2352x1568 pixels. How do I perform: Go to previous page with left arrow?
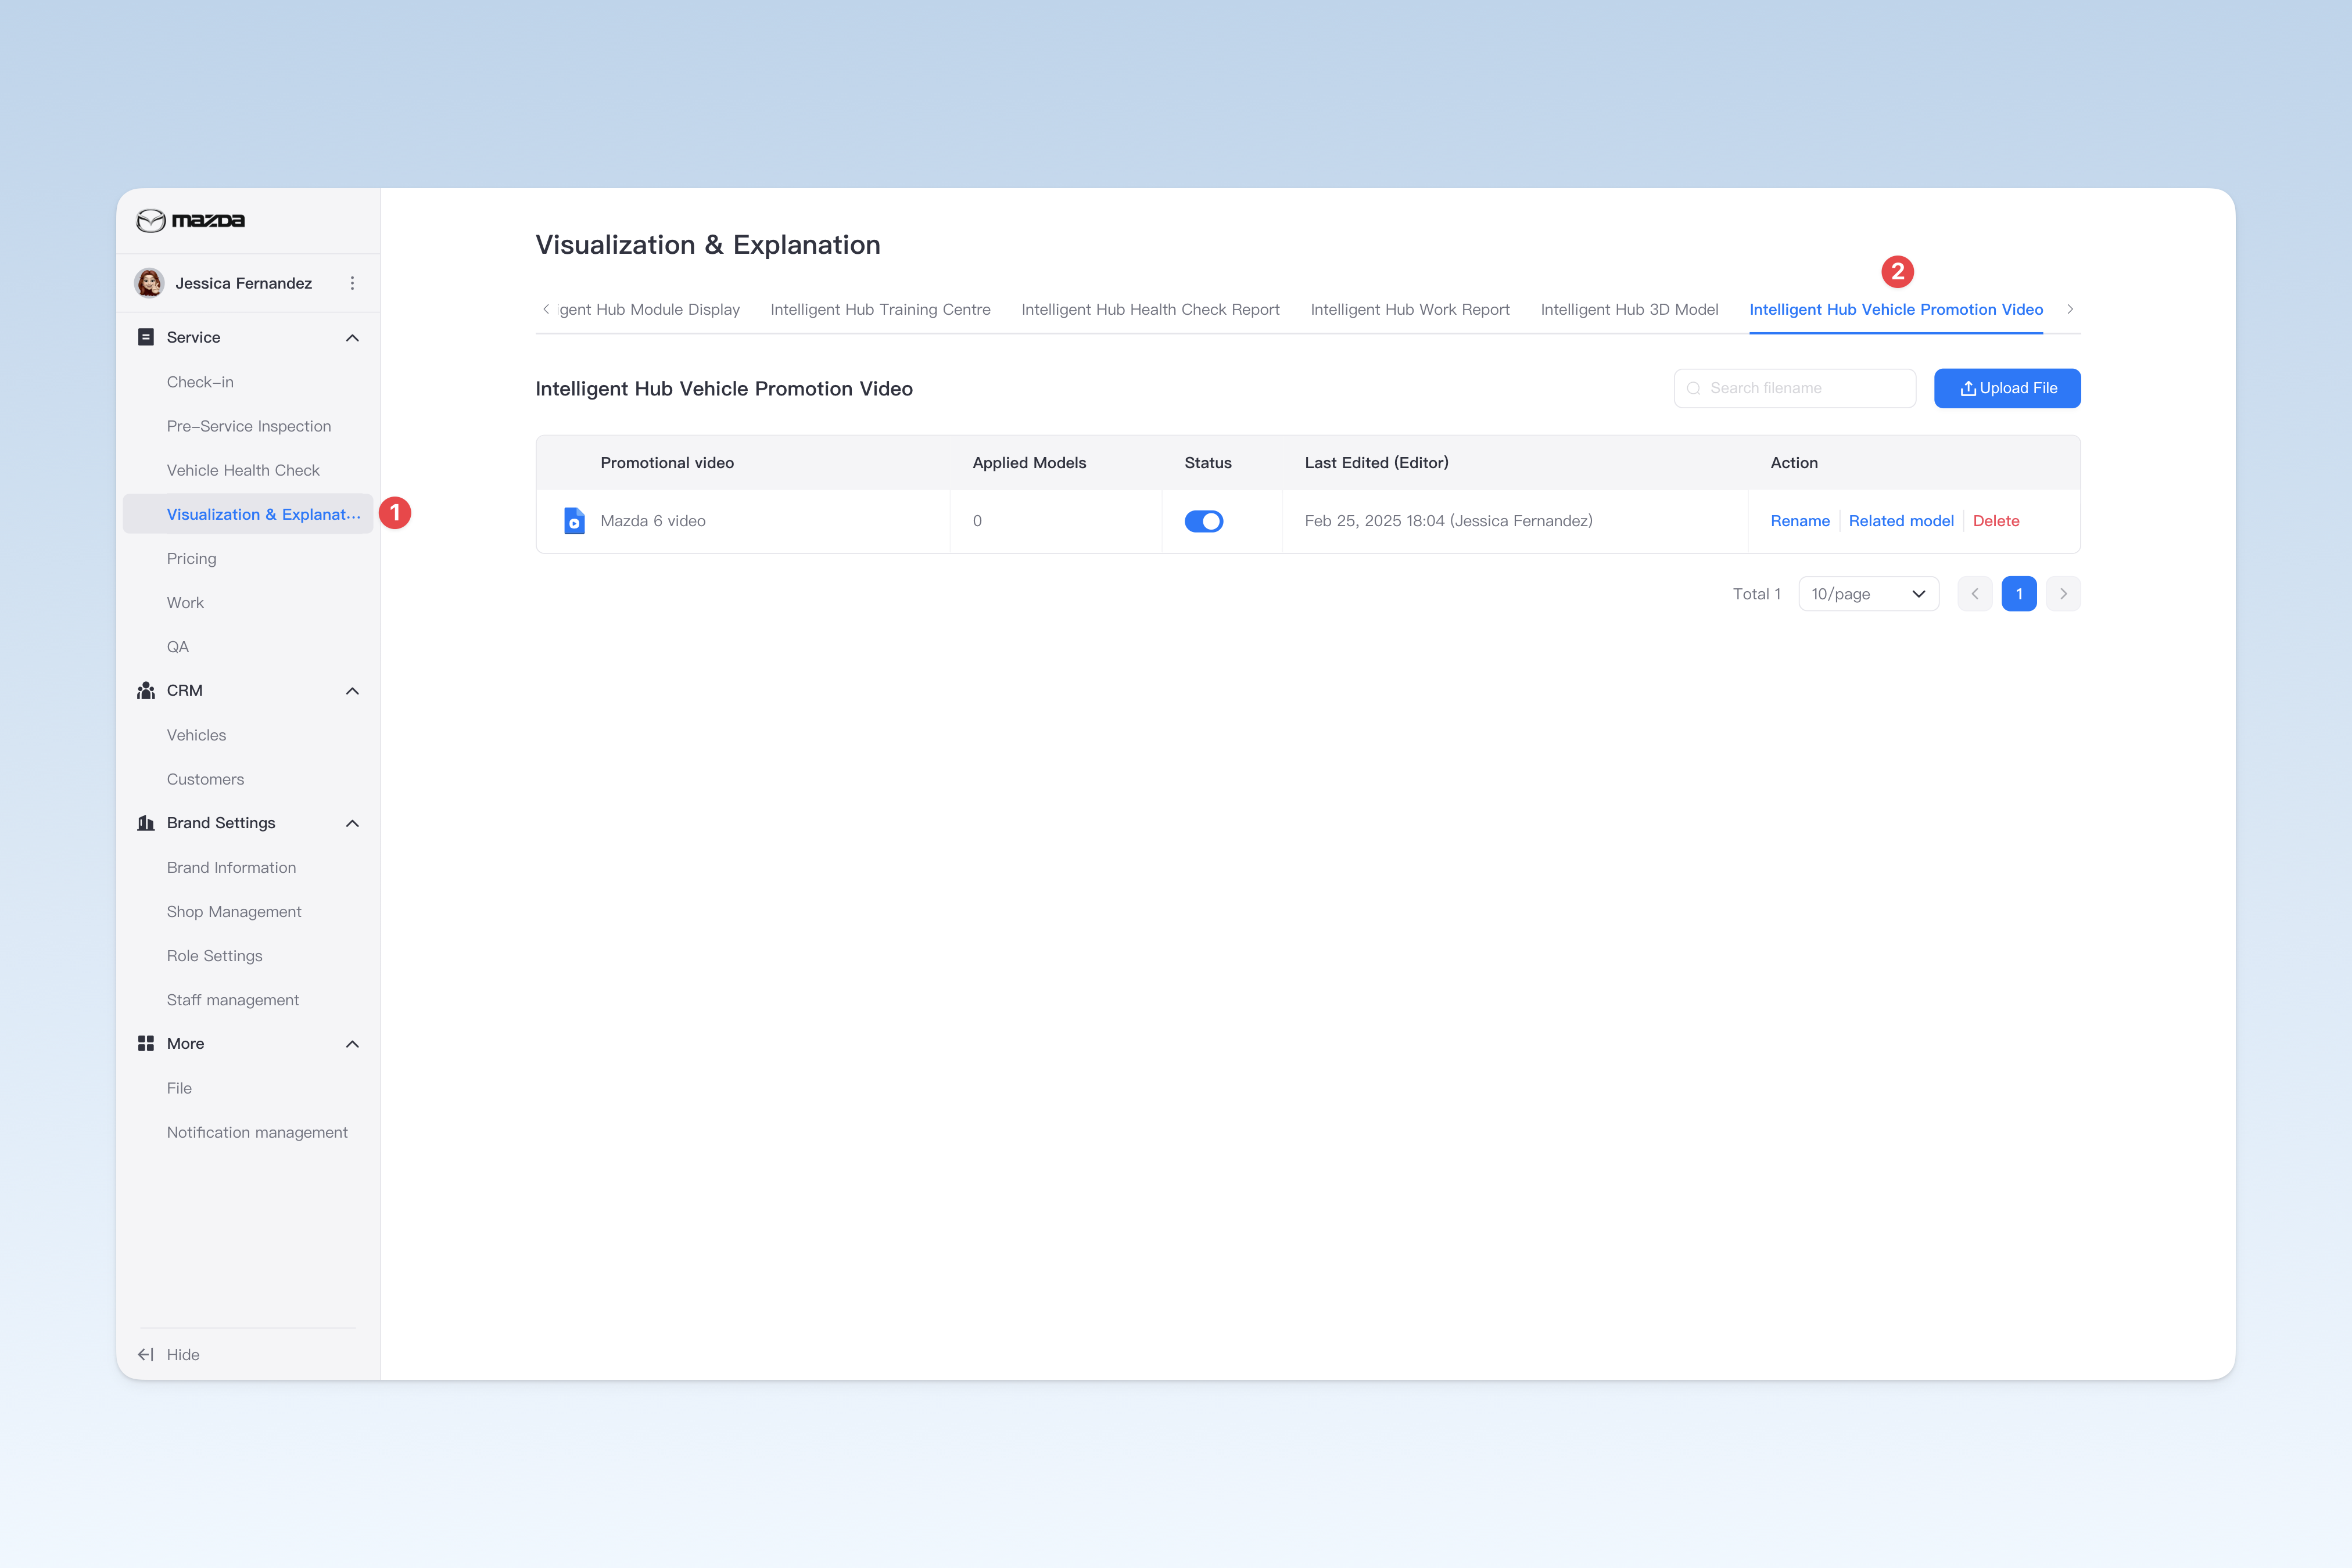pos(1975,594)
